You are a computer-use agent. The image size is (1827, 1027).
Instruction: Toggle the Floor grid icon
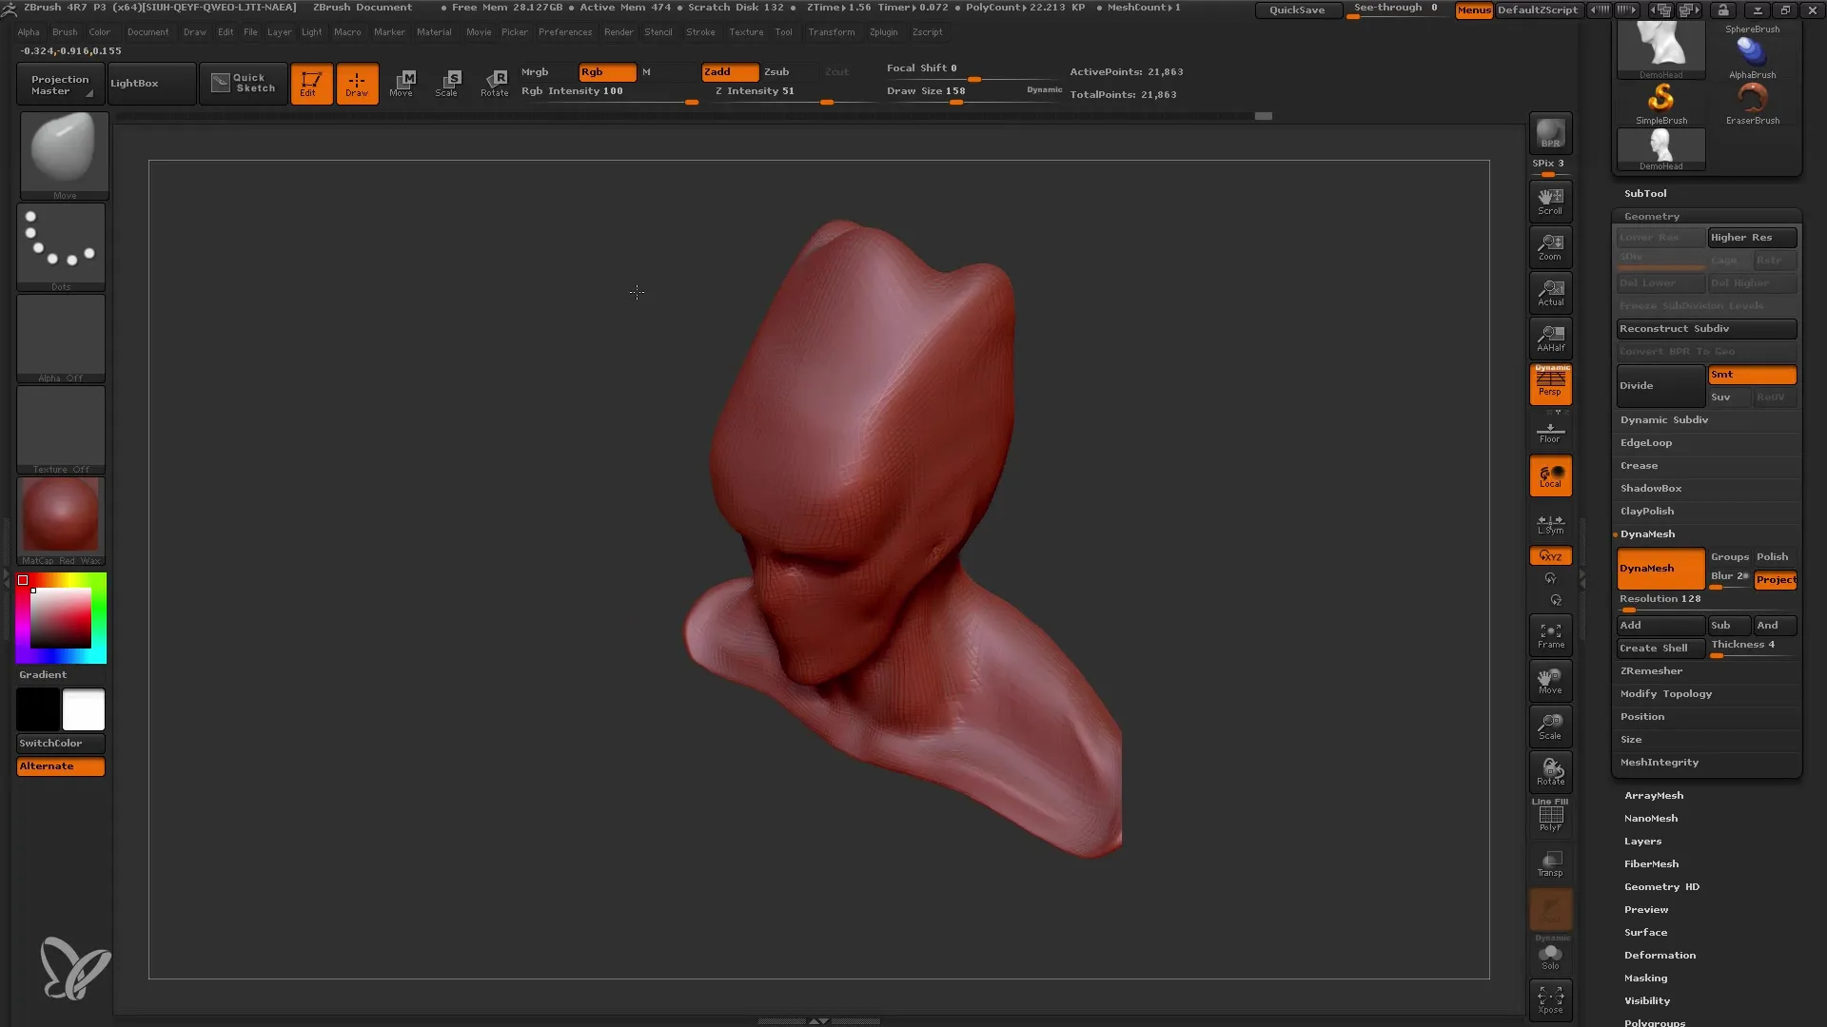pos(1550,433)
